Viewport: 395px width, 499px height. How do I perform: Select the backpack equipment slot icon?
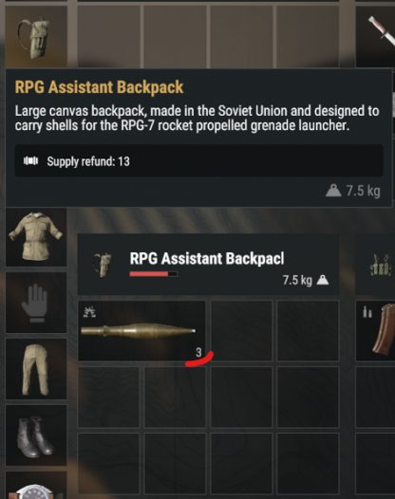pos(36,37)
